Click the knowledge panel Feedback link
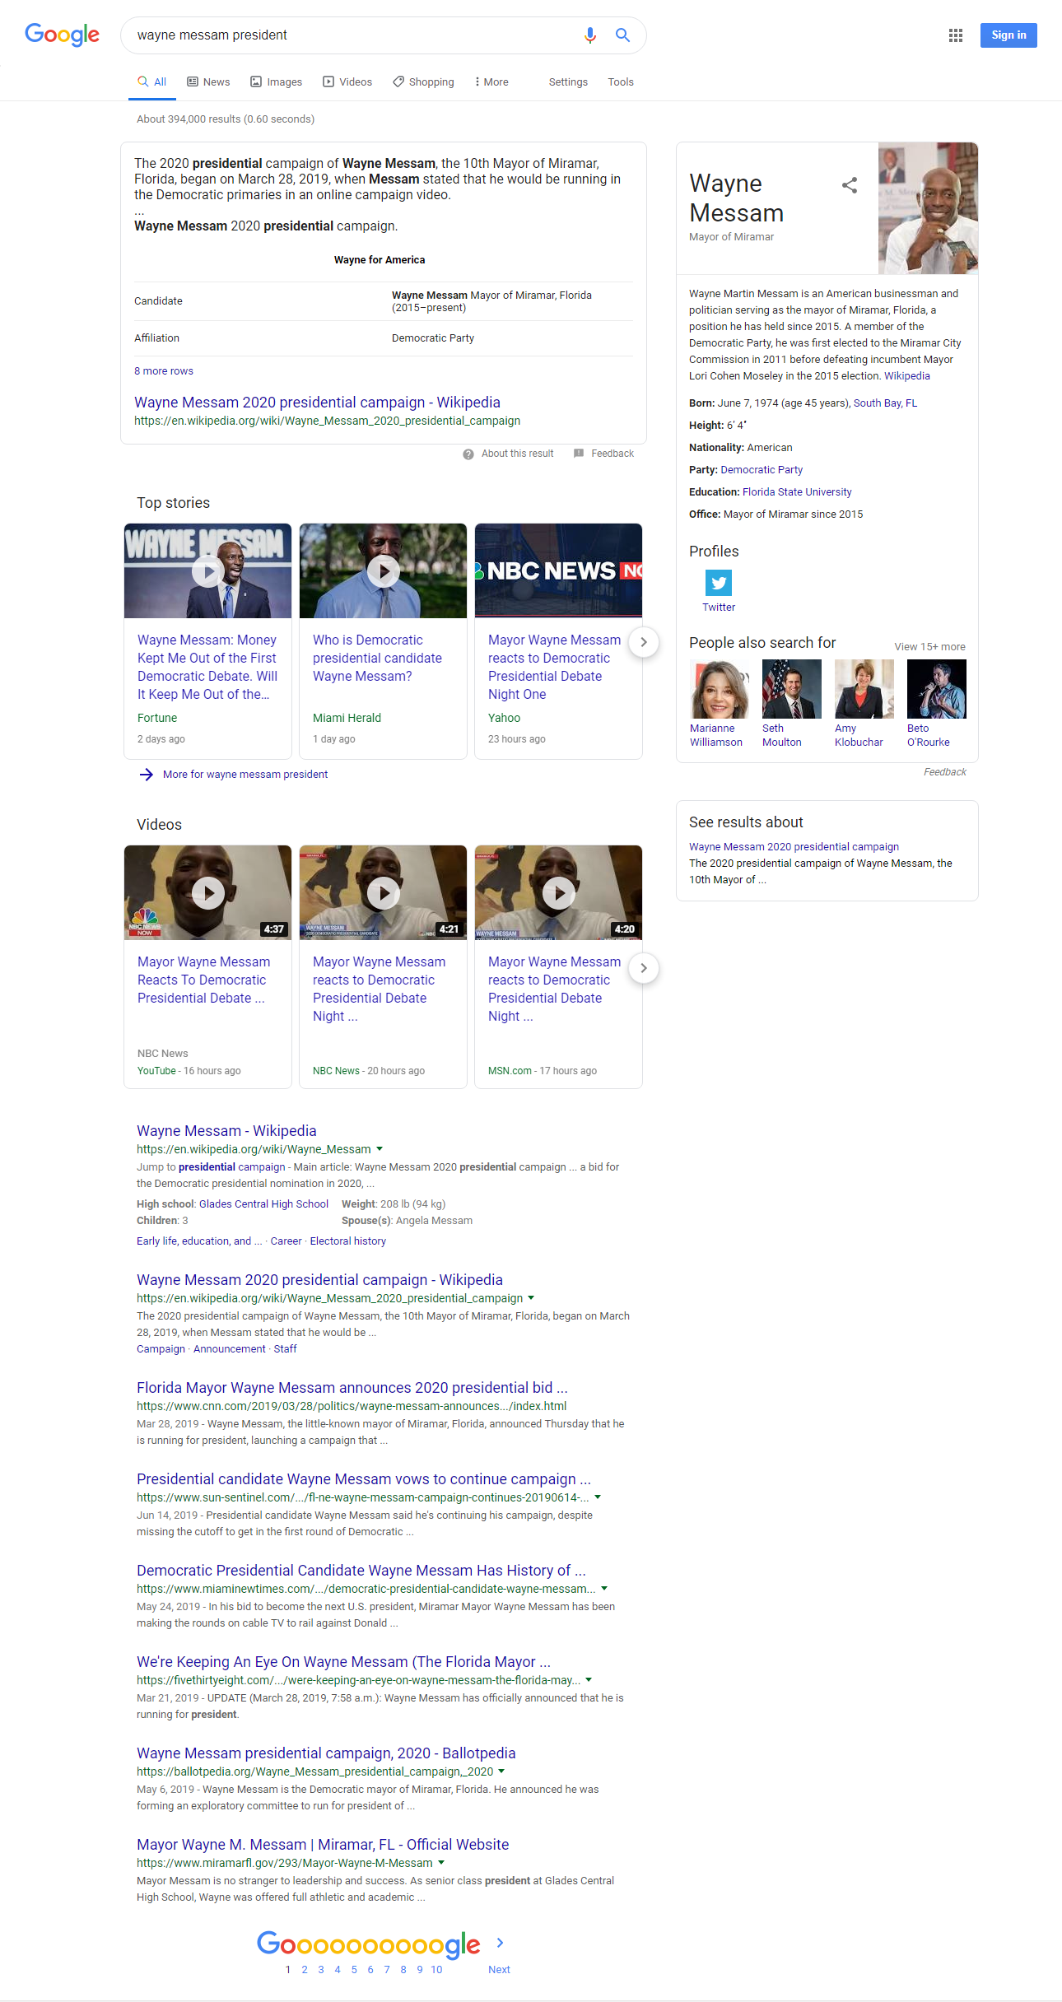Image resolution: width=1062 pixels, height=2002 pixels. pos(944,772)
